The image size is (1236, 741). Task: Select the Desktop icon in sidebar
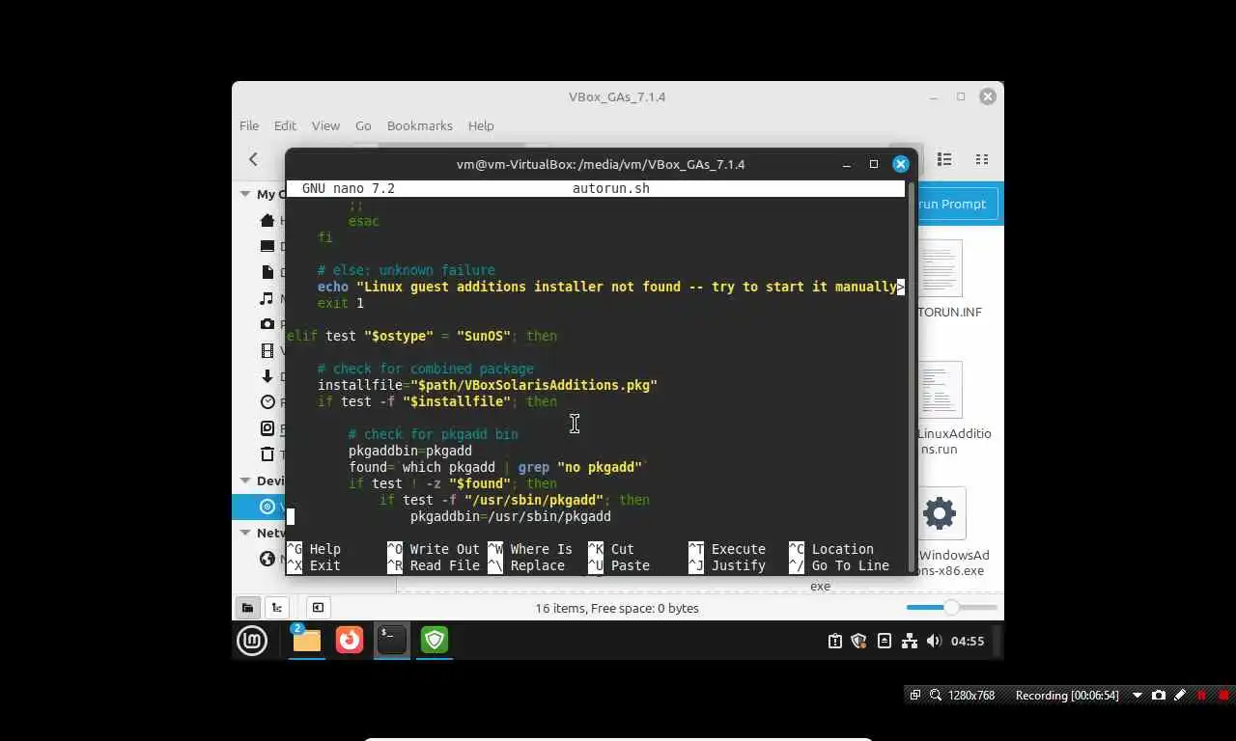tap(267, 247)
